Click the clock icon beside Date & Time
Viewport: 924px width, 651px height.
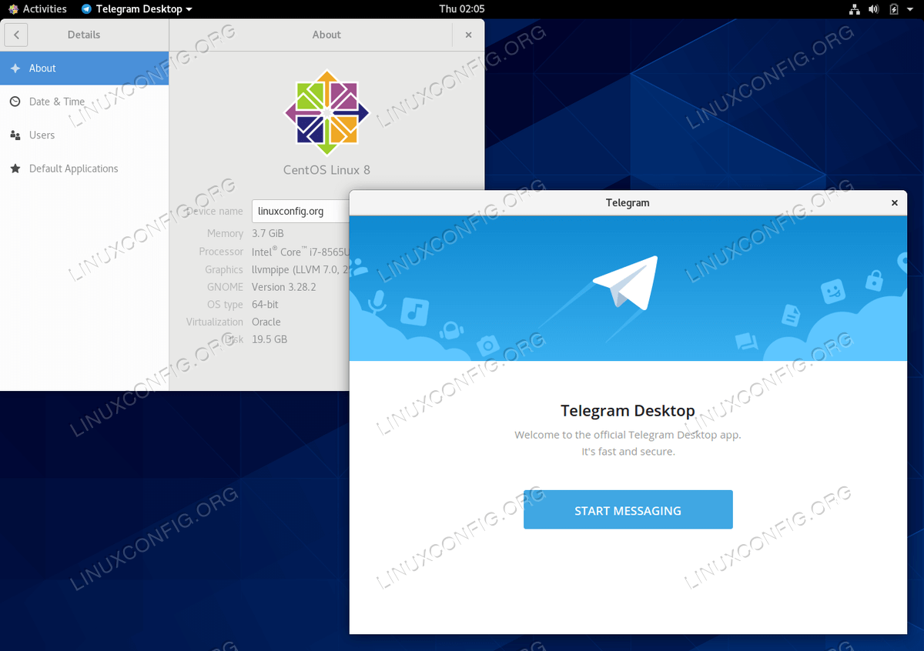(15, 102)
